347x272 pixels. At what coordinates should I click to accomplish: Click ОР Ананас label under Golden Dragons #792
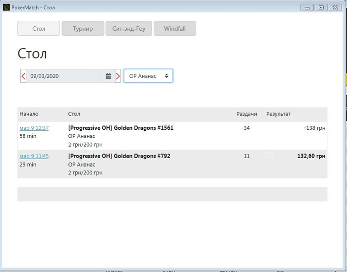click(x=82, y=164)
